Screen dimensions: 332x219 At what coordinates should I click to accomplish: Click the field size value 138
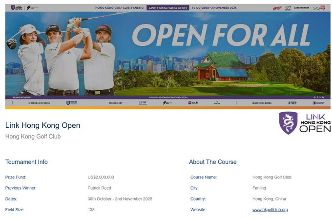coord(91,210)
